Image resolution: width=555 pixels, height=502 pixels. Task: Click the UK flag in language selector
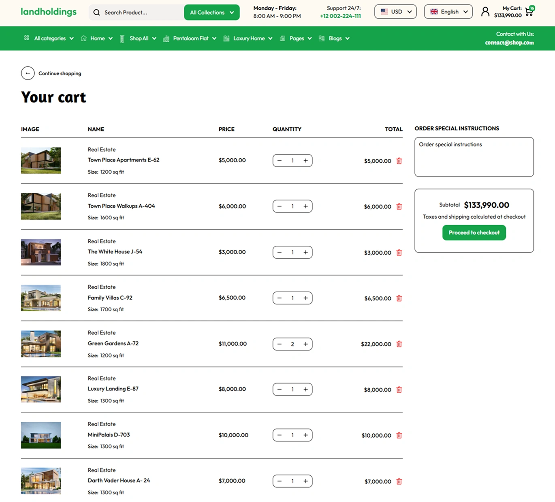point(434,12)
